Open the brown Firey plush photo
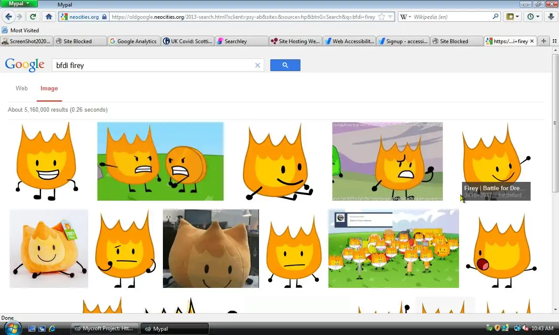559x335 pixels. pyautogui.click(x=211, y=249)
